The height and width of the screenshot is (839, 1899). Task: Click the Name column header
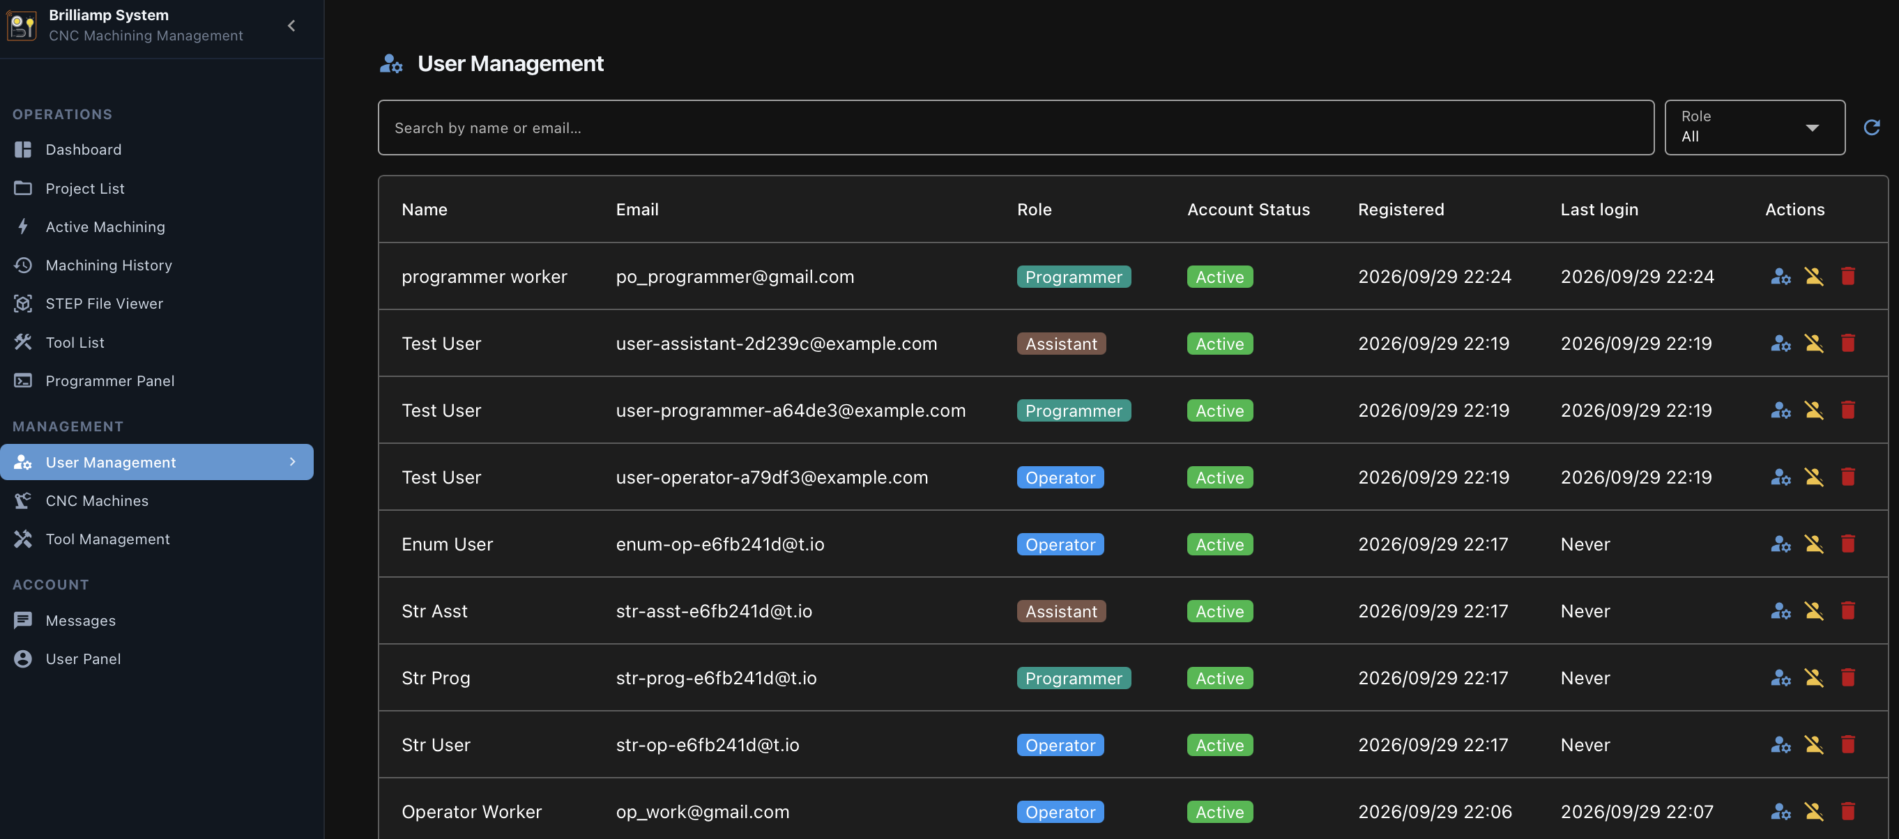pyautogui.click(x=425, y=209)
